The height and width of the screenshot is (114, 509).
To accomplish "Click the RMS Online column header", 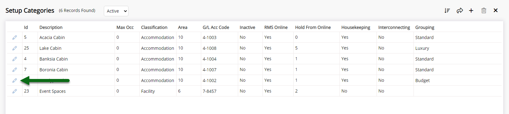I will click(276, 27).
